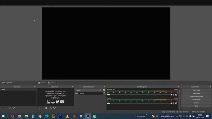212x119 pixels.
Task: Click the browser globe source icon in Kaynaklar
Action: point(57,101)
